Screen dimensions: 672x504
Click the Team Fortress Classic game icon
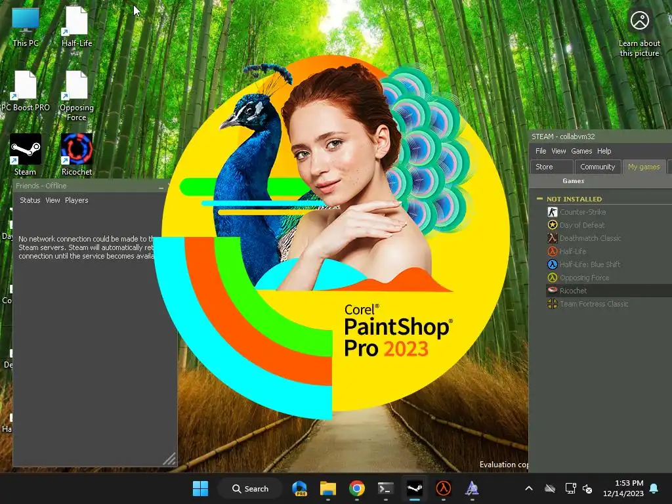click(553, 304)
